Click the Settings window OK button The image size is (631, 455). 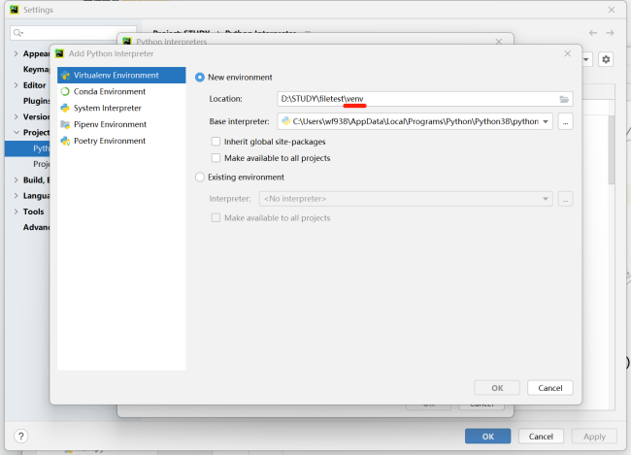click(x=487, y=437)
